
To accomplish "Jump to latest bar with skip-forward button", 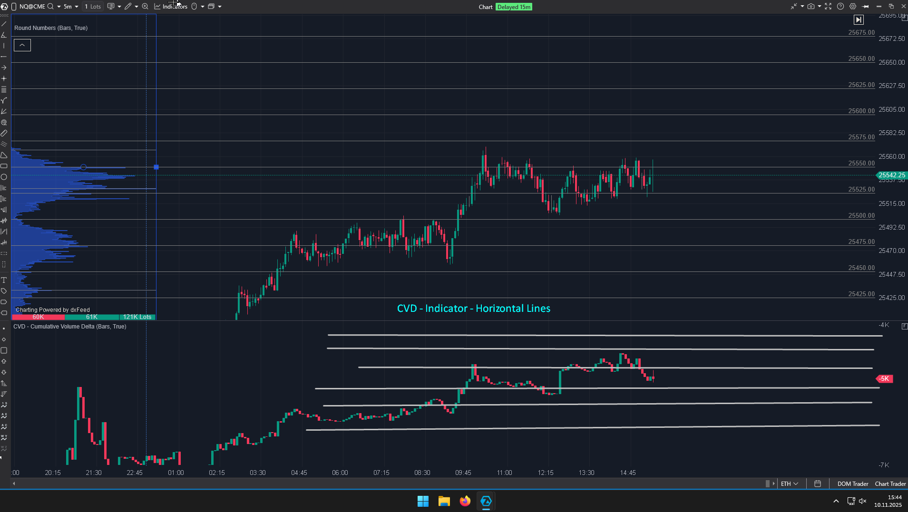I will [x=859, y=20].
